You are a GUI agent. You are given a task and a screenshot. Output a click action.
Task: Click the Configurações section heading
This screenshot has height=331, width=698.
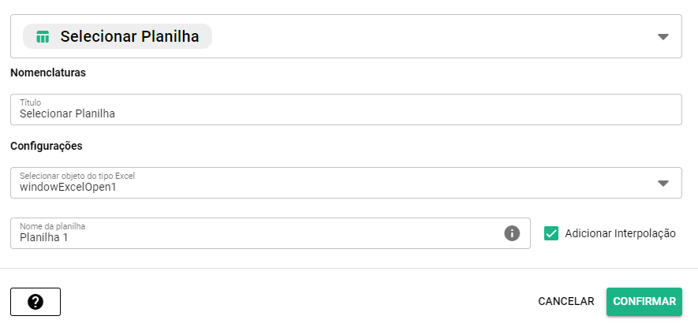point(47,146)
